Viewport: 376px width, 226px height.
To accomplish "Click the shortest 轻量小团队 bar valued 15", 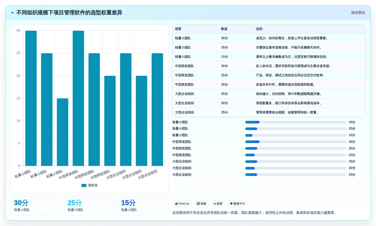I will [x=62, y=132].
